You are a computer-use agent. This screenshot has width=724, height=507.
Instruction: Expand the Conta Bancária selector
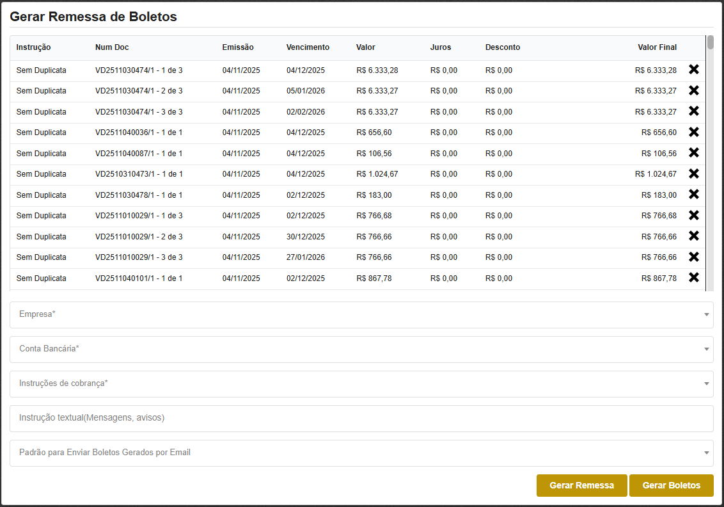(x=361, y=350)
